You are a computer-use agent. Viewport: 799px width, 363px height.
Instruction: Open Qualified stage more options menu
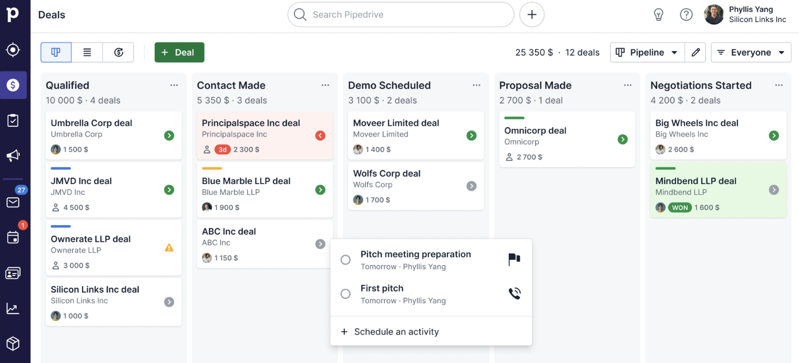(174, 85)
